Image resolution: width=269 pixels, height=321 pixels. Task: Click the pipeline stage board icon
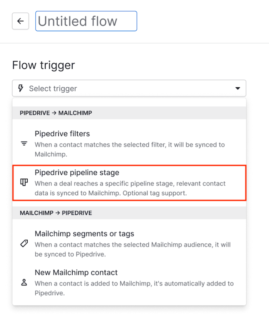click(x=24, y=183)
